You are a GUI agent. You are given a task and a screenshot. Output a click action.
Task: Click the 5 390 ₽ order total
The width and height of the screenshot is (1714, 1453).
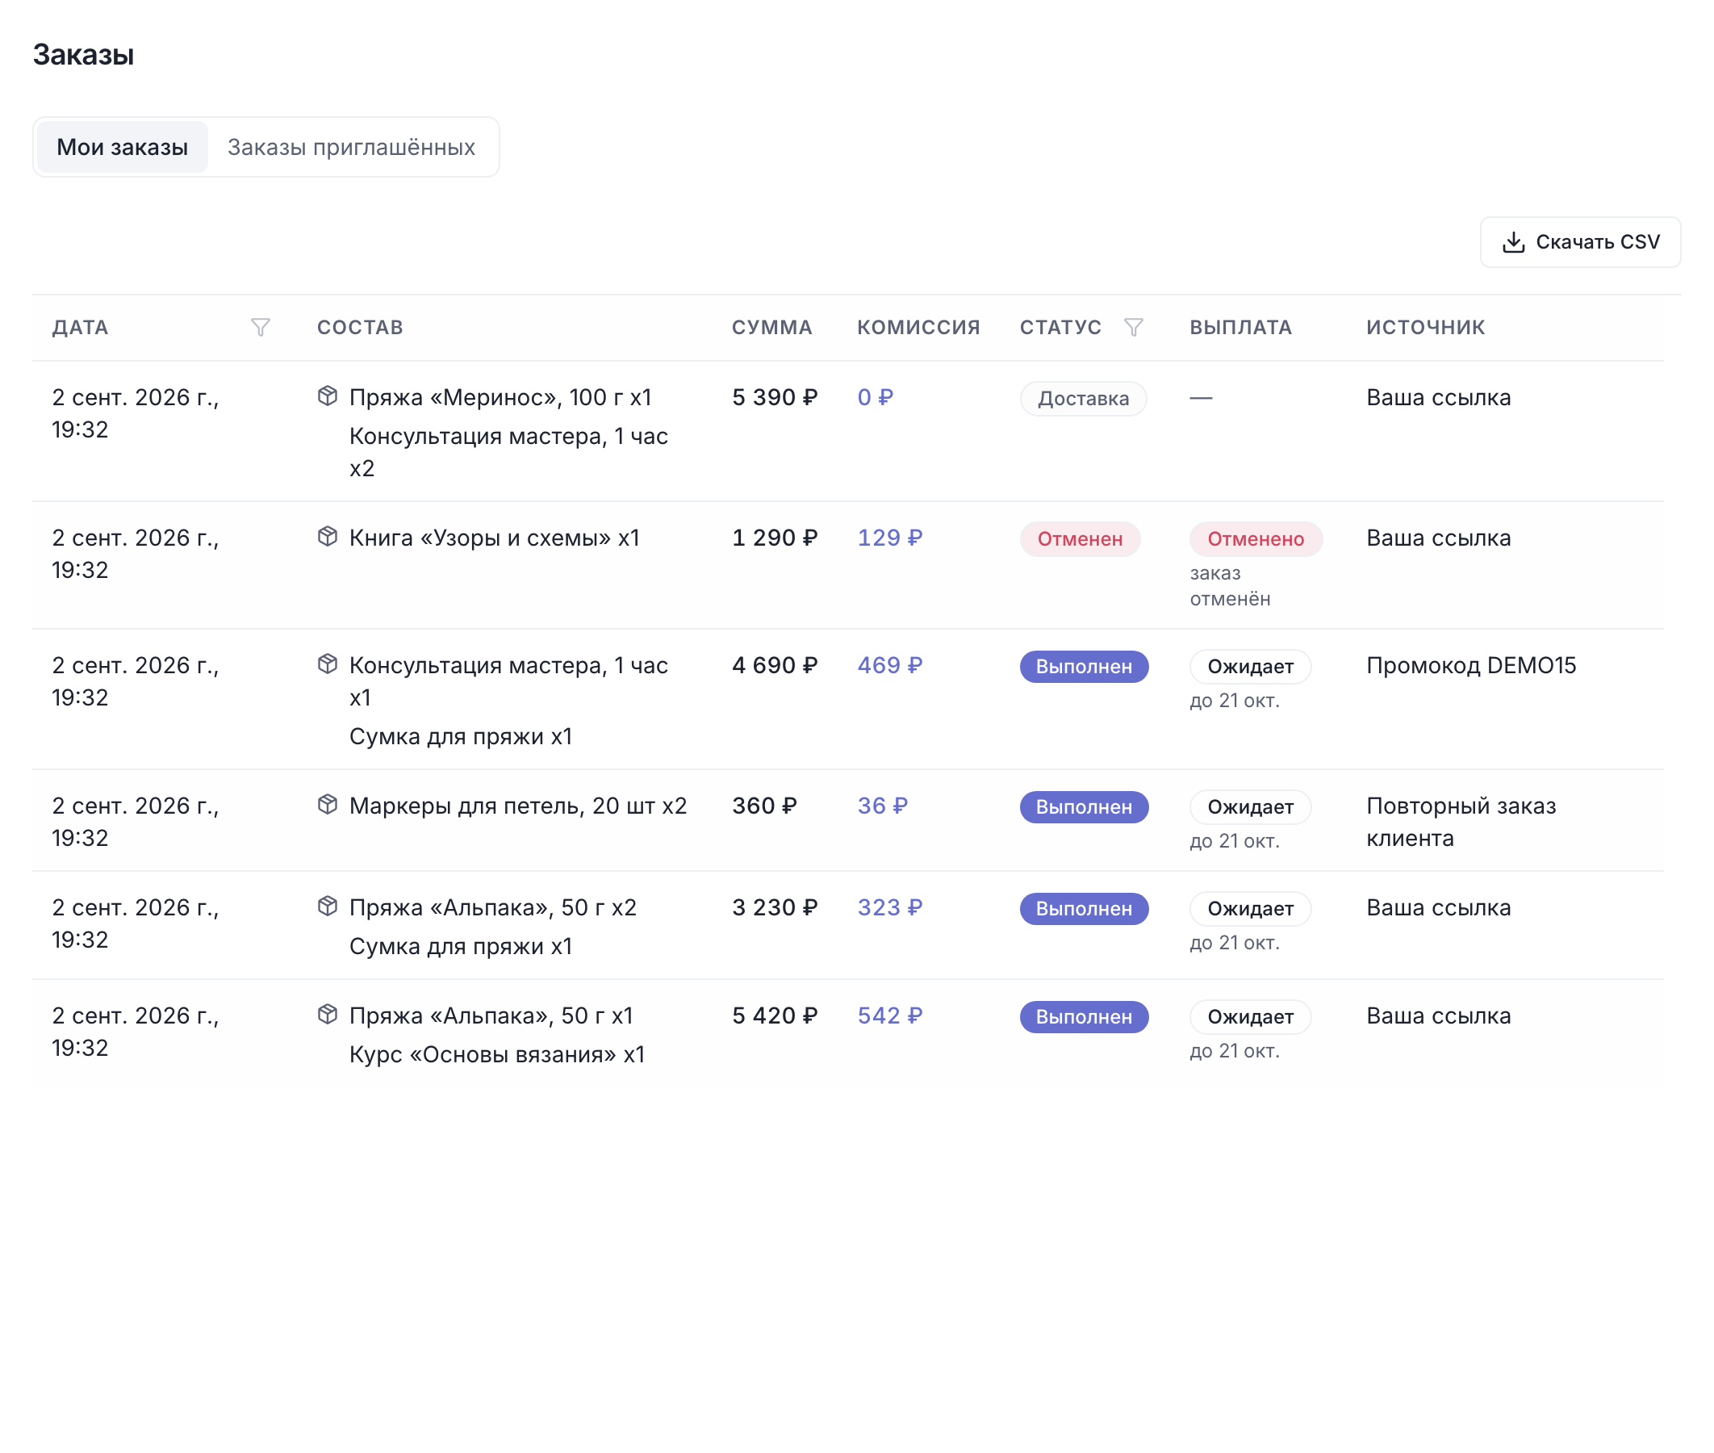(775, 398)
